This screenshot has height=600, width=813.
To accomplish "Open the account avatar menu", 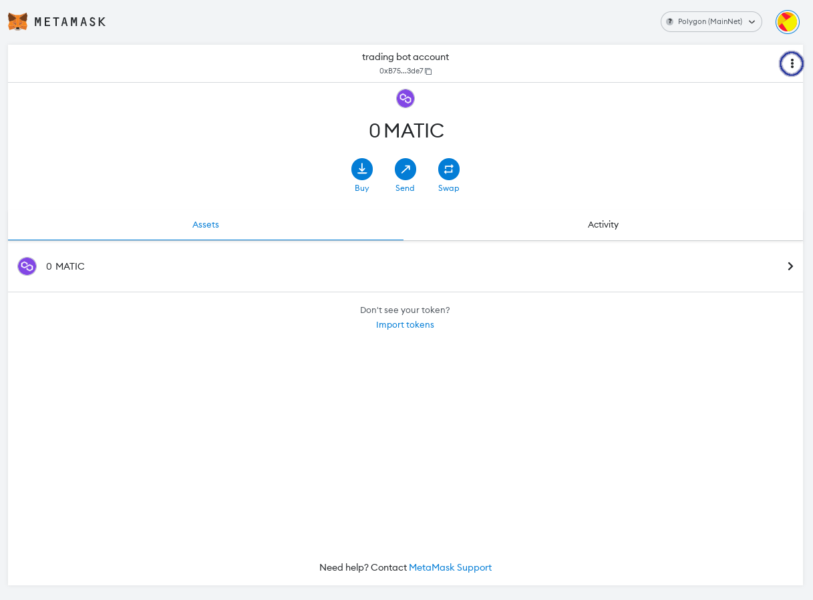I will coord(788,21).
